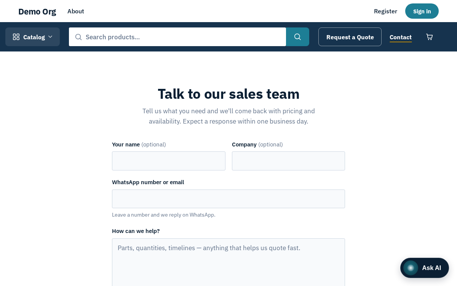Click the Catalog grid icon
457x286 pixels.
pyautogui.click(x=16, y=37)
